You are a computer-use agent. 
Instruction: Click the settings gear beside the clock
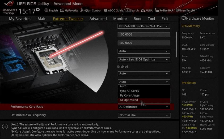[38, 10]
